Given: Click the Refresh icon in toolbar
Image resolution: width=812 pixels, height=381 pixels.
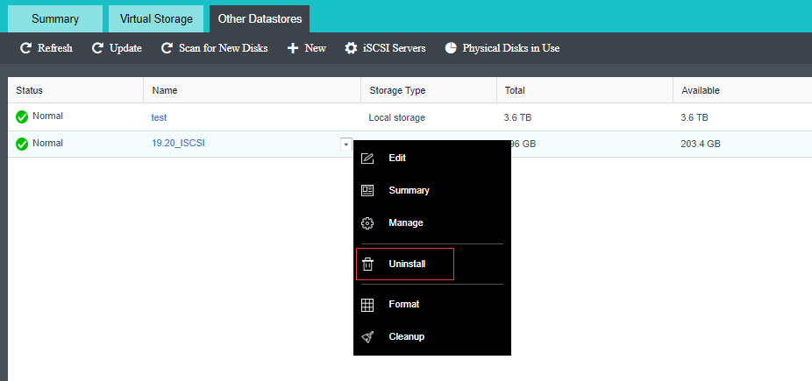Looking at the screenshot, I should [x=26, y=48].
